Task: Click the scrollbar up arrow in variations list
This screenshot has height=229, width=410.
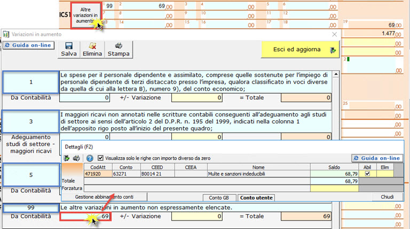Action: click(336, 75)
